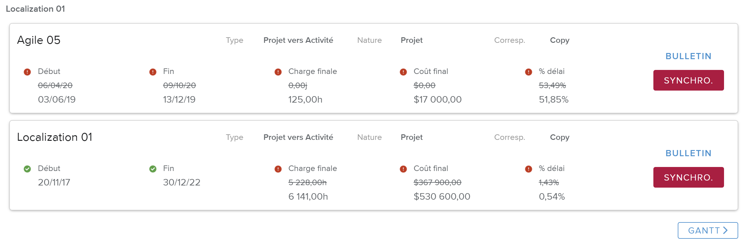745x244 pixels.
Task: Click Localization 01 new cost $530 600,00
Action: coord(442,197)
